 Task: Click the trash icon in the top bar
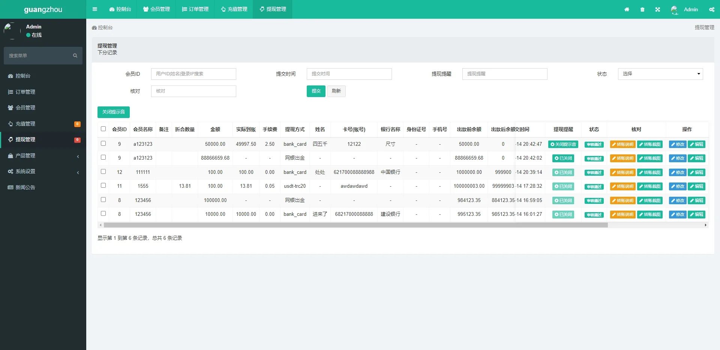(x=642, y=9)
